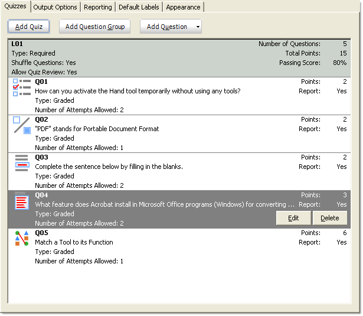Click the Q02 true/false question icon

point(22,125)
